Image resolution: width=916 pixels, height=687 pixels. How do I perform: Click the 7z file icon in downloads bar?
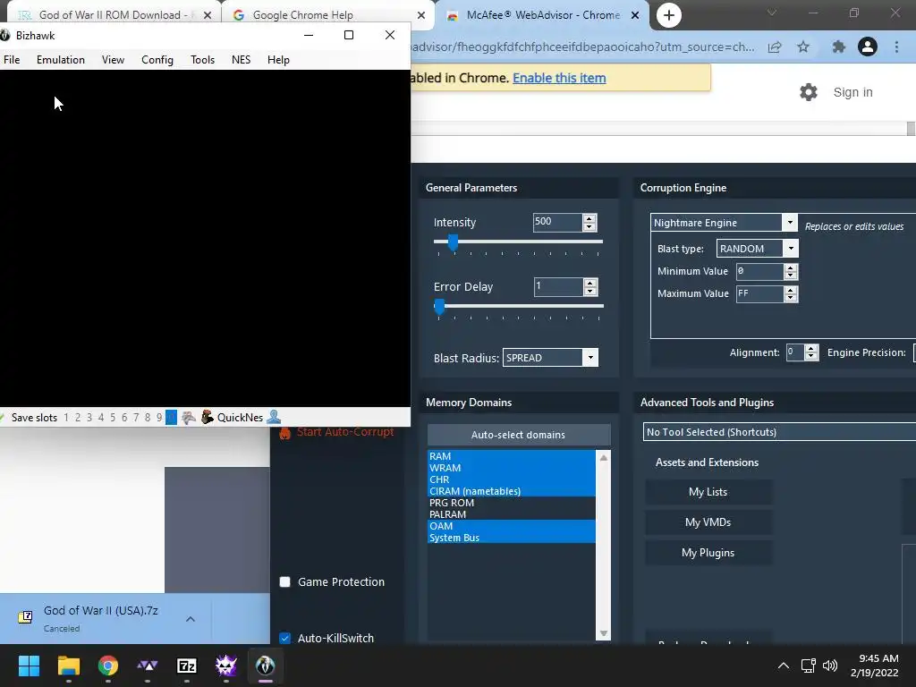pos(25,617)
